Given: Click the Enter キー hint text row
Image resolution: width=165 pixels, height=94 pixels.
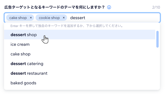Looking at the screenshot, I should point(66,26).
